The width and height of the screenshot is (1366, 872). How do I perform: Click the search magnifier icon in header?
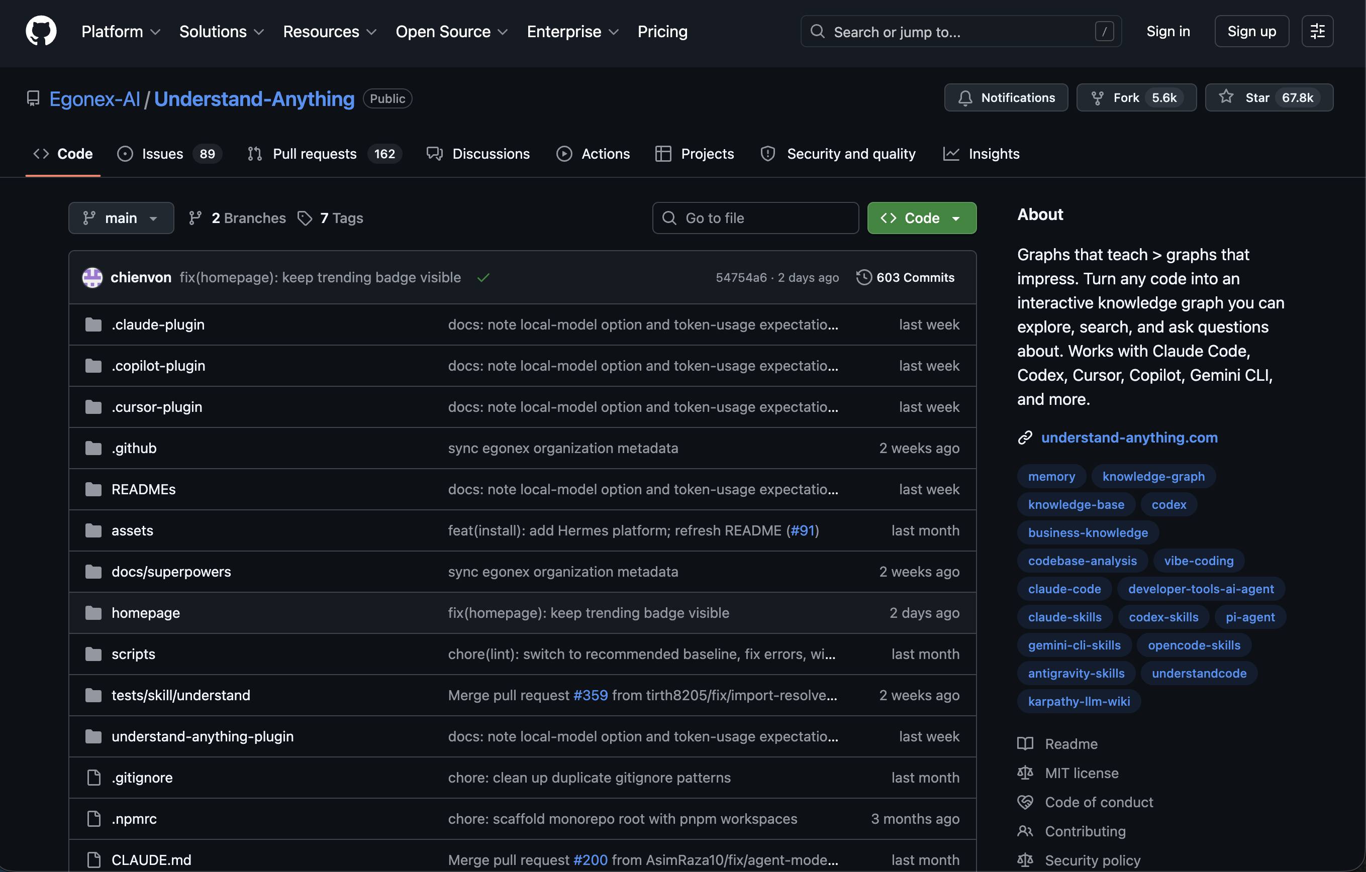point(817,31)
